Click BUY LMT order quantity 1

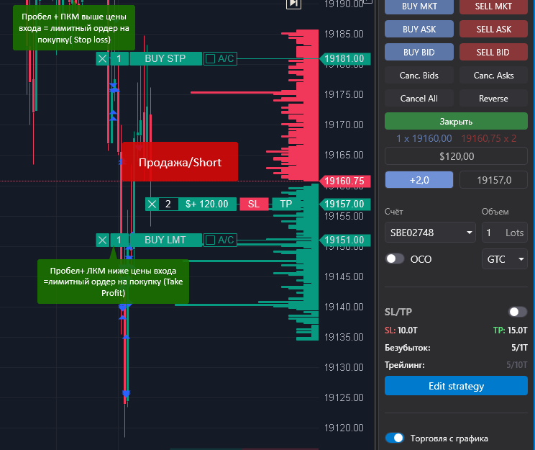[x=119, y=240]
